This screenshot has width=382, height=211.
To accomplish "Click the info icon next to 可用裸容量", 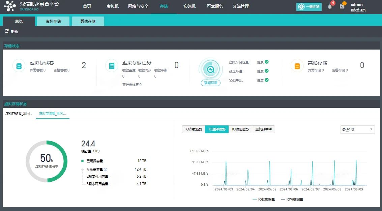I will point(106,170).
